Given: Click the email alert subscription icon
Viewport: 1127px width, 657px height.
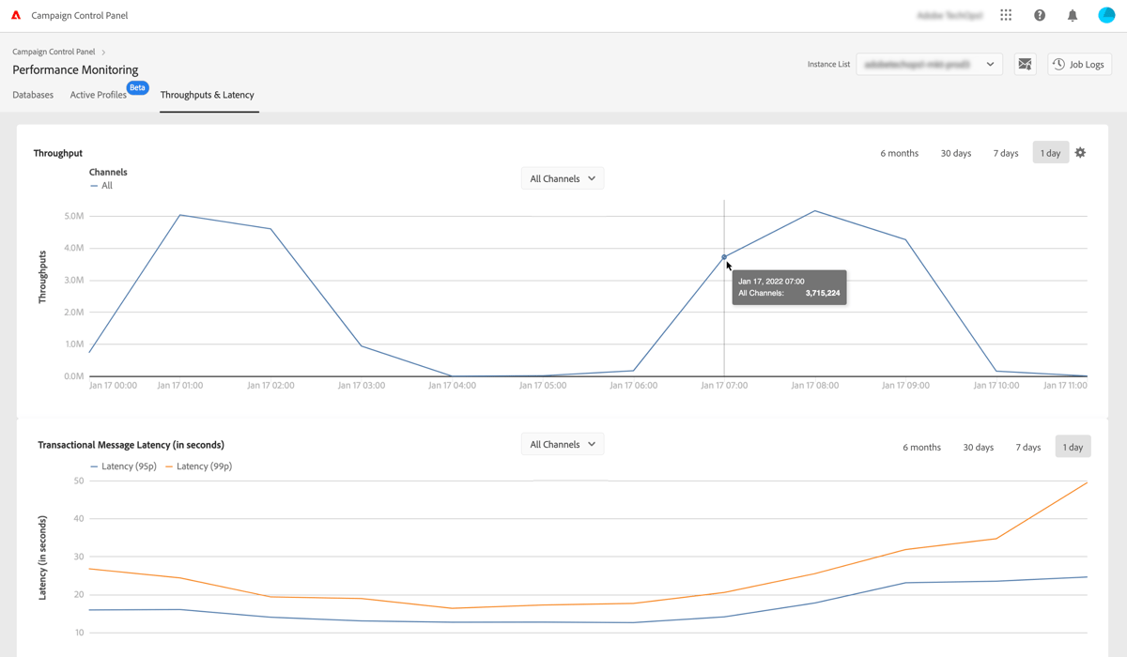Looking at the screenshot, I should tap(1025, 64).
